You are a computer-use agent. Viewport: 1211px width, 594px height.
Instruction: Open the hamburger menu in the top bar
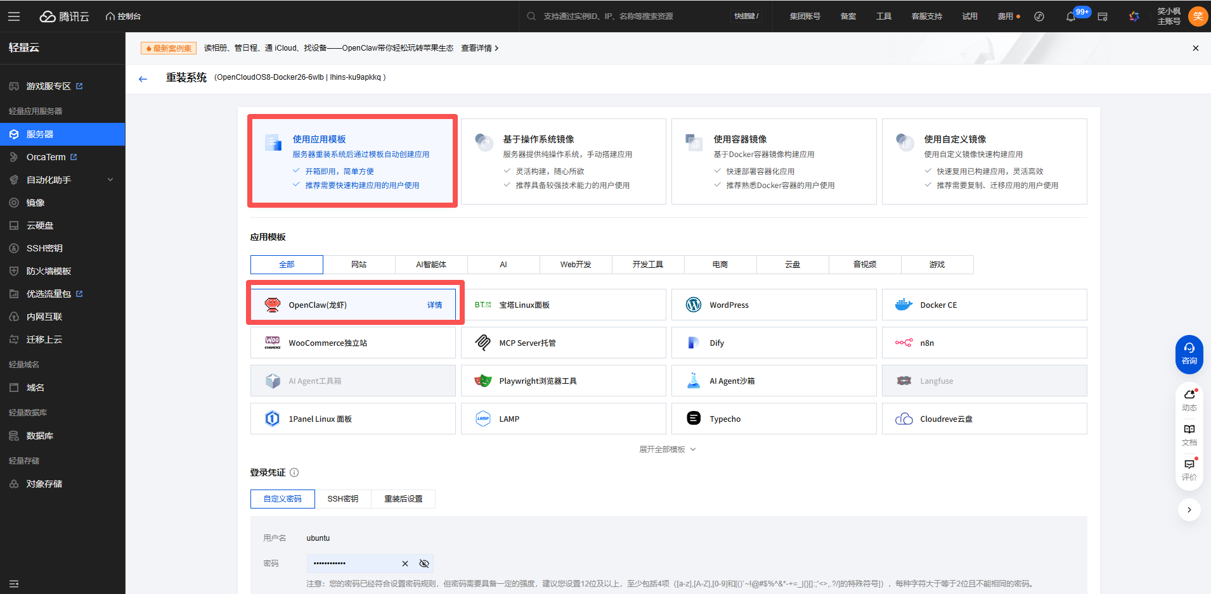(14, 16)
